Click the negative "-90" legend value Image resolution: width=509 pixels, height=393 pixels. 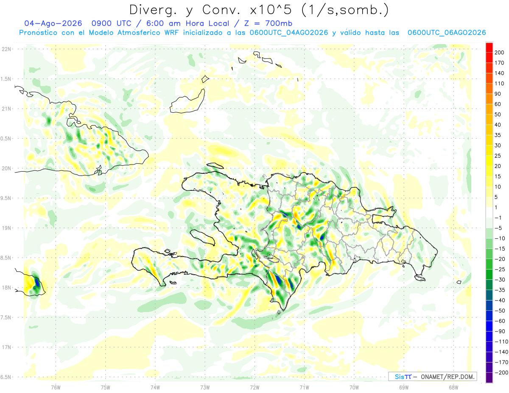click(x=500, y=331)
